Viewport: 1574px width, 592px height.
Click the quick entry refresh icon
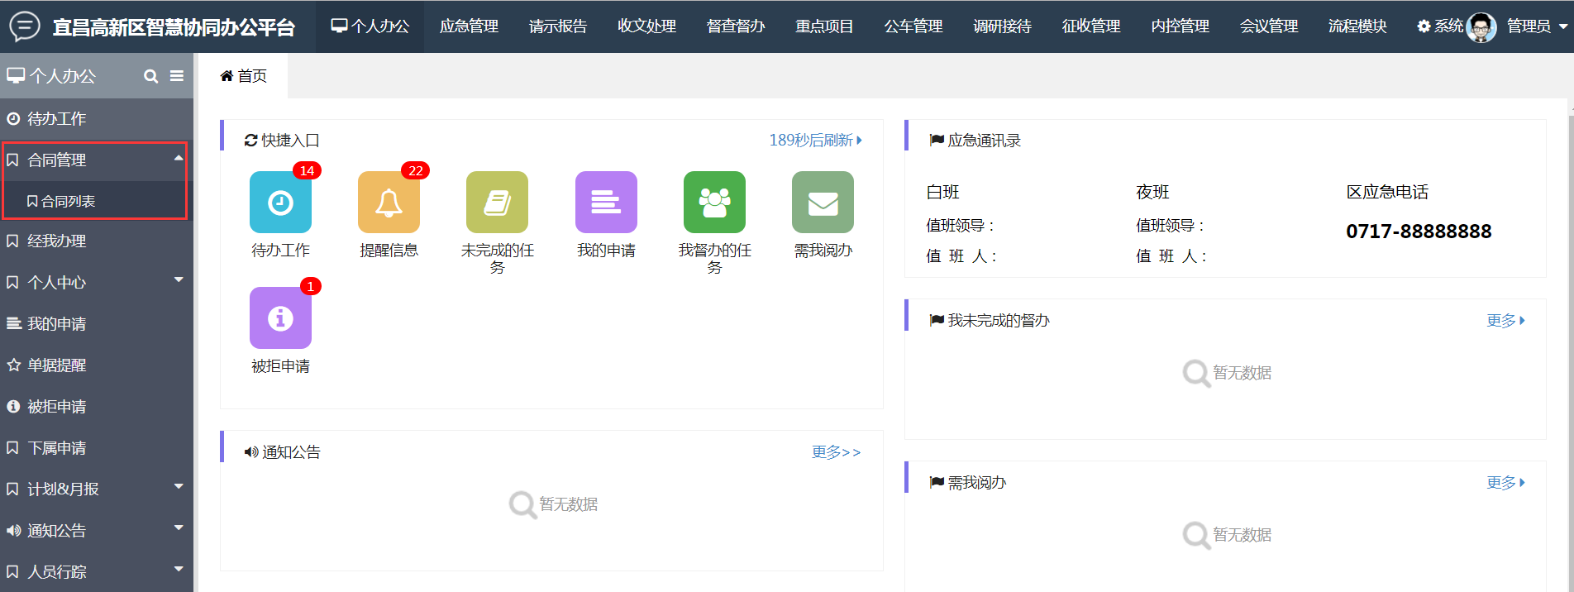click(x=250, y=141)
